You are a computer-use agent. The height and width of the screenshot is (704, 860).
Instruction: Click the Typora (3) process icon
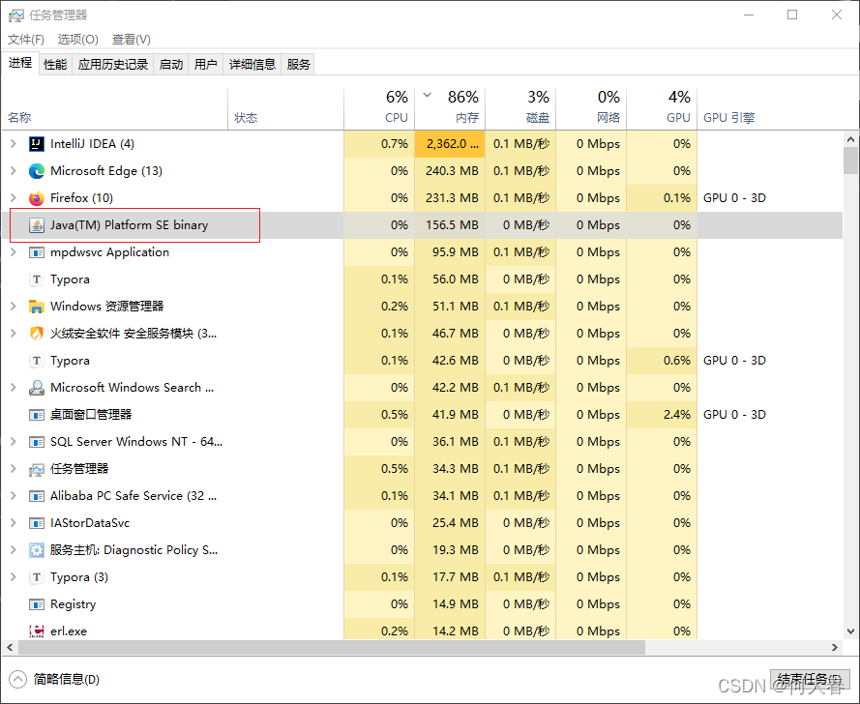[x=36, y=577]
